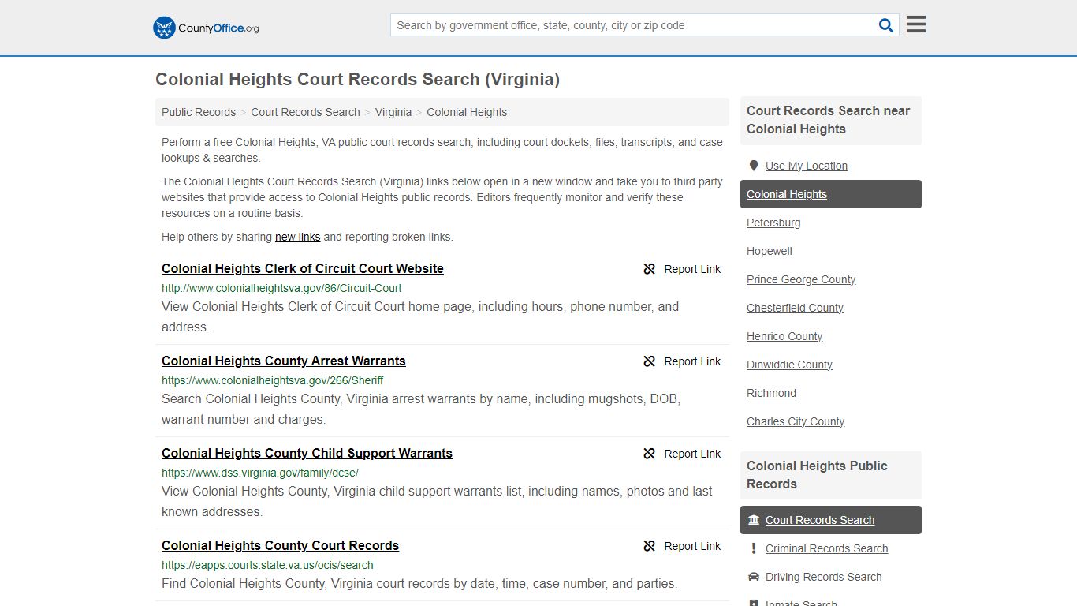Open Colonial Heights County Child Support Warrants
1077x606 pixels.
click(x=307, y=454)
